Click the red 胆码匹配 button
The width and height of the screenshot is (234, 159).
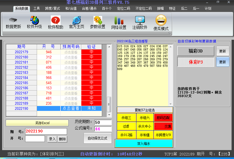click(163, 118)
